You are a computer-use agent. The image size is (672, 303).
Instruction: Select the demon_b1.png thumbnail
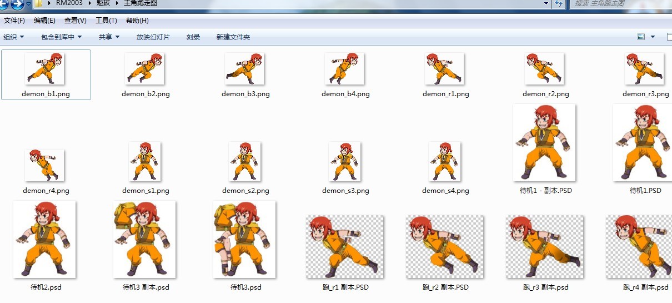[x=45, y=69]
